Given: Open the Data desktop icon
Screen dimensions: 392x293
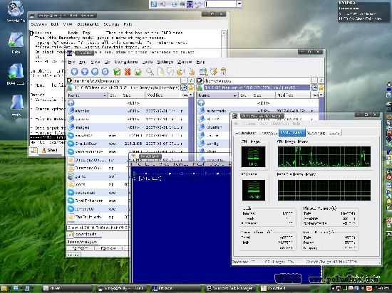Looking at the screenshot, I should pyautogui.click(x=16, y=43).
